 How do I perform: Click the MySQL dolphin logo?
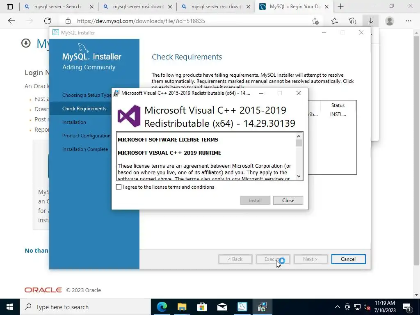[x=83, y=48]
